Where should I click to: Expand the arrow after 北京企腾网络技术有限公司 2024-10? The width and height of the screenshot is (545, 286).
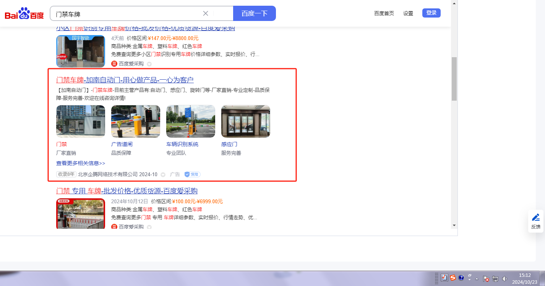point(163,175)
